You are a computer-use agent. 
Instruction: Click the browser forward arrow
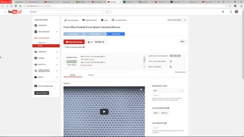tap(7, 6)
